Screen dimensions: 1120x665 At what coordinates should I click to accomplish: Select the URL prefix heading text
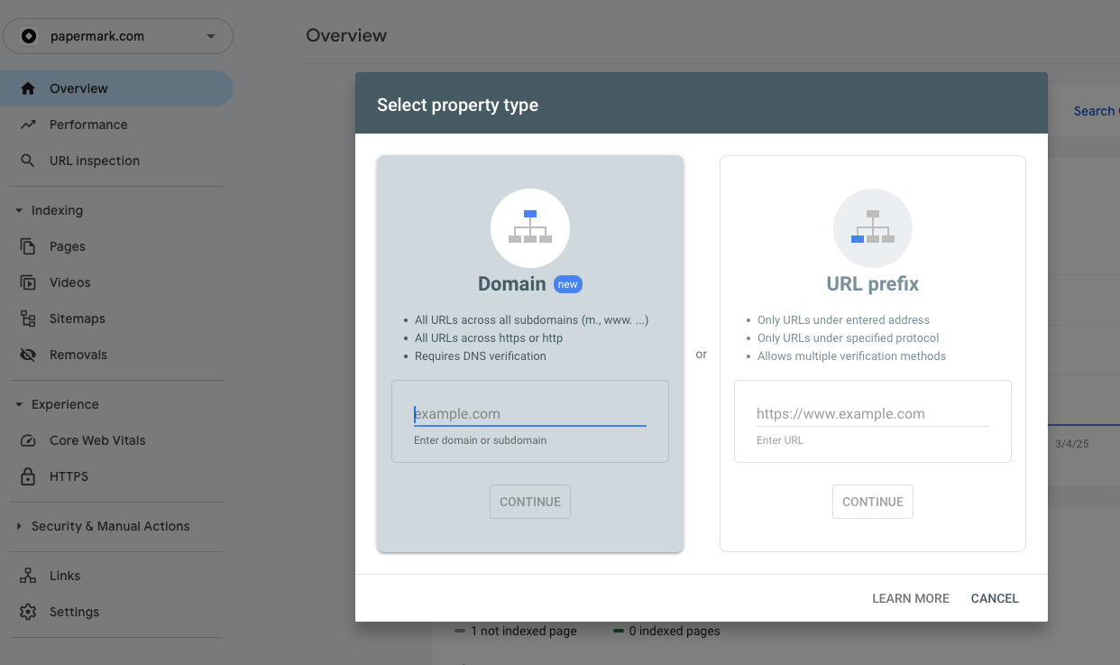point(873,284)
